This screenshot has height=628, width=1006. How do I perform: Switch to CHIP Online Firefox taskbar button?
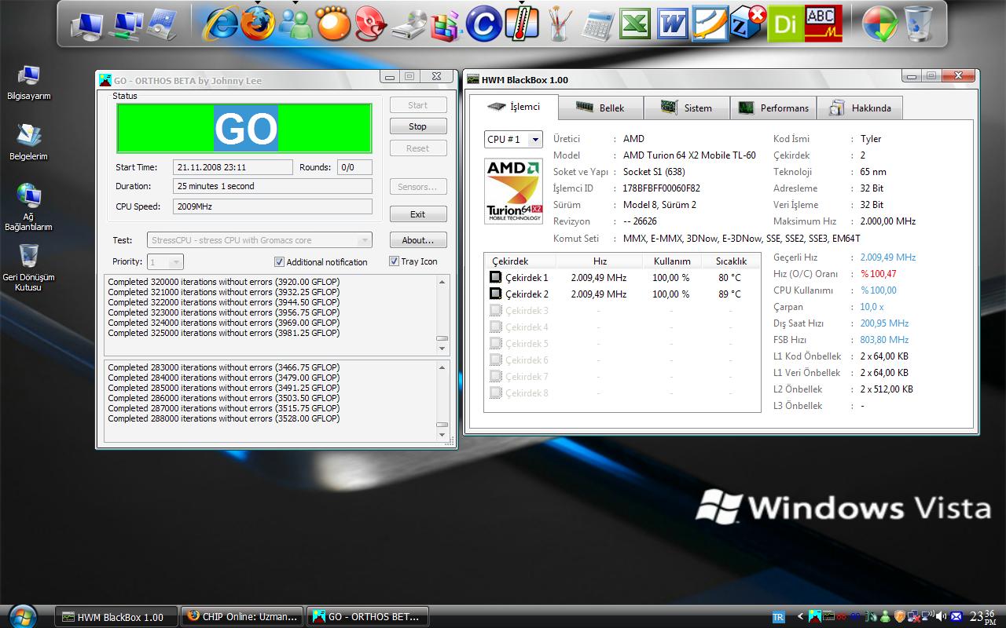pos(242,617)
